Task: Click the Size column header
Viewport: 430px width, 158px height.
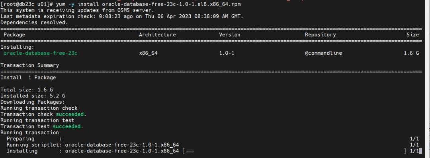Action: point(413,35)
